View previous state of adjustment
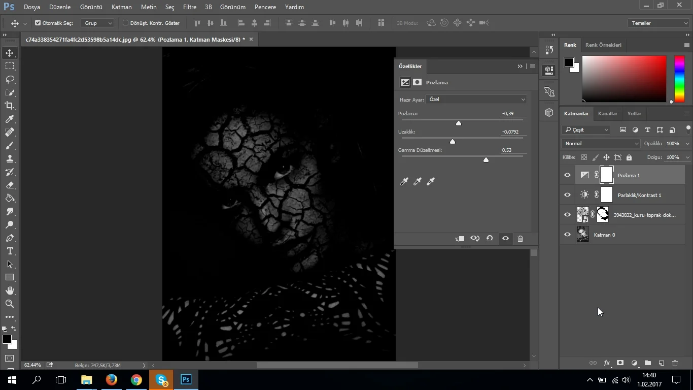Screen dimensions: 693x390 pos(475,239)
